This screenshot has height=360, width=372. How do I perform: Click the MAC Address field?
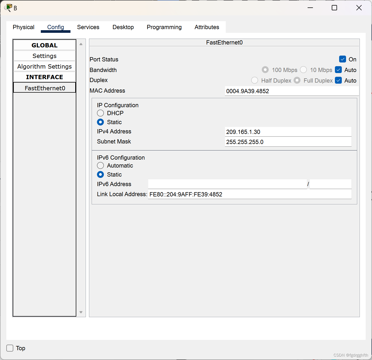[292, 91]
